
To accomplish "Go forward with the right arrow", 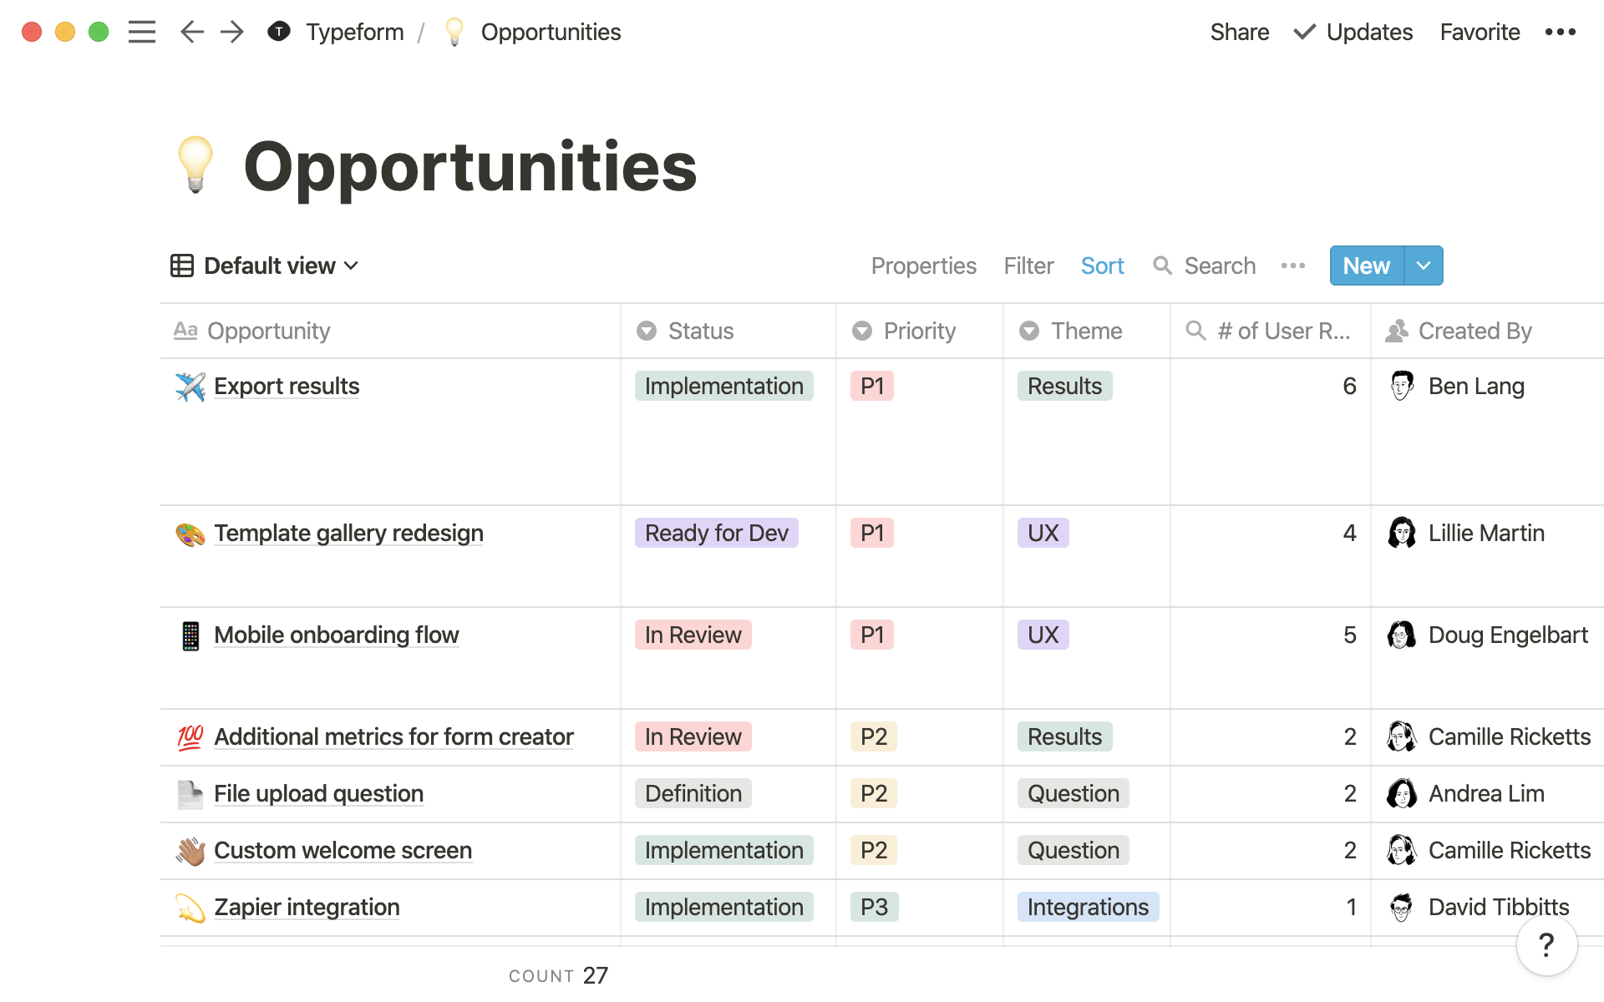I will (x=232, y=32).
